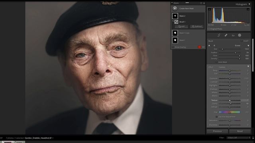Select brush A

pyautogui.click(x=209, y=46)
